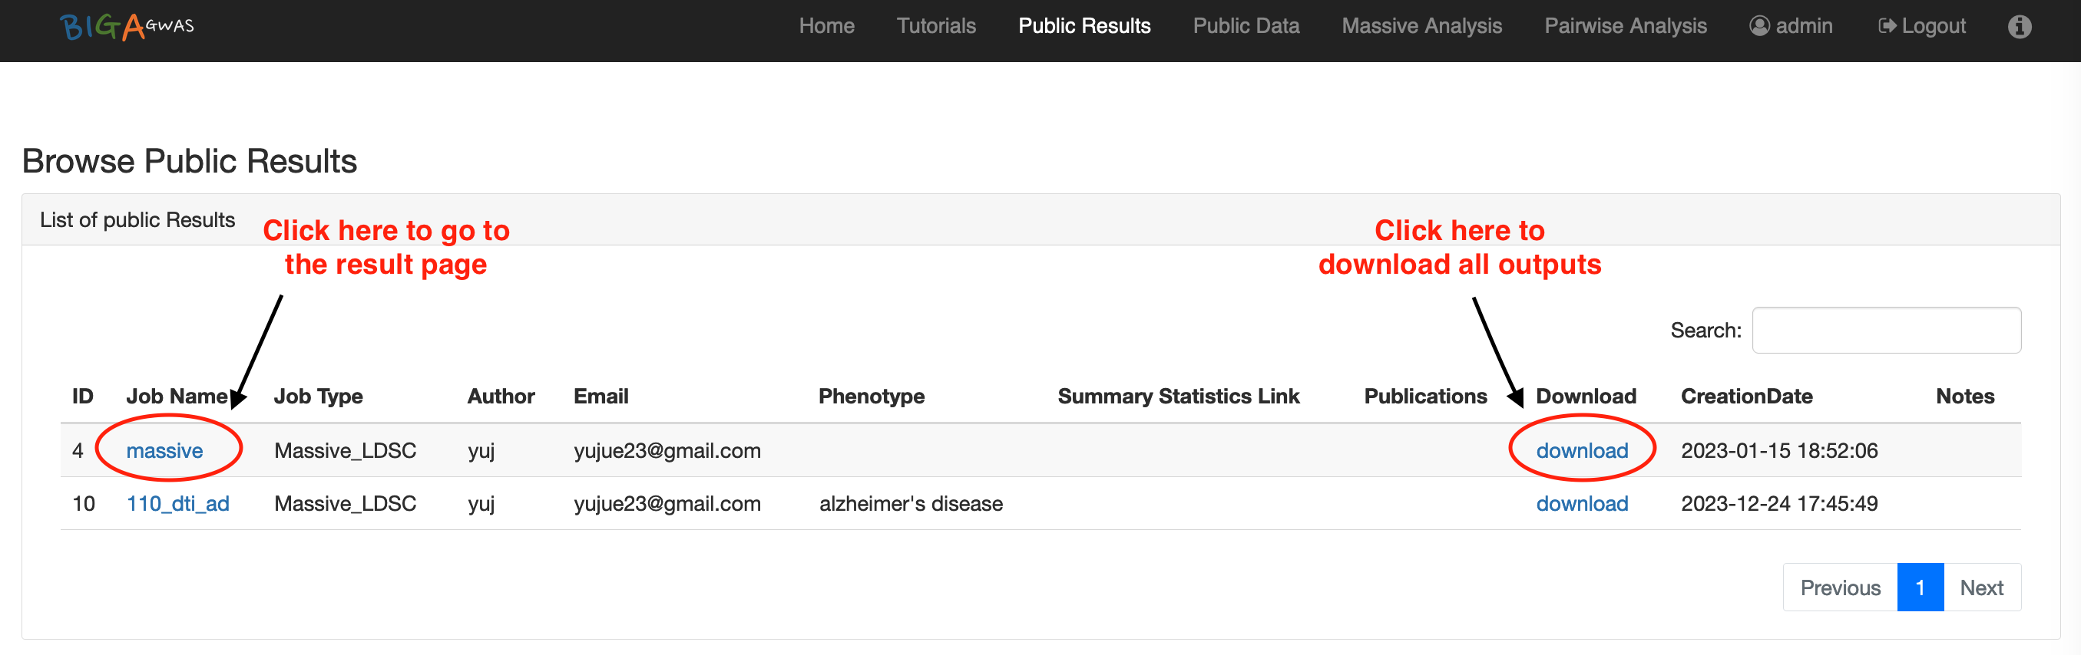Click the Next pagination button

pos(1981,588)
